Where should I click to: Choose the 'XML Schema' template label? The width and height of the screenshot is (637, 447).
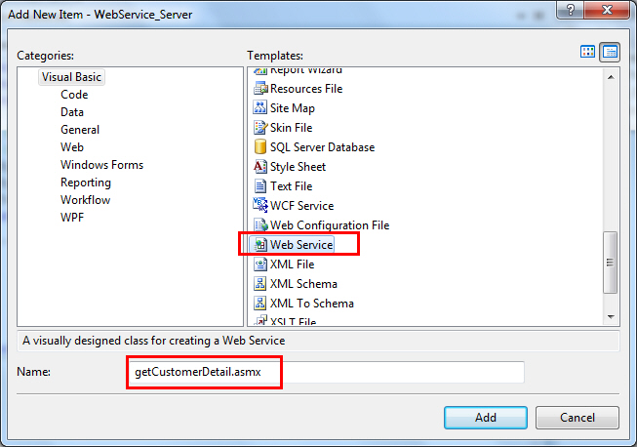303,284
